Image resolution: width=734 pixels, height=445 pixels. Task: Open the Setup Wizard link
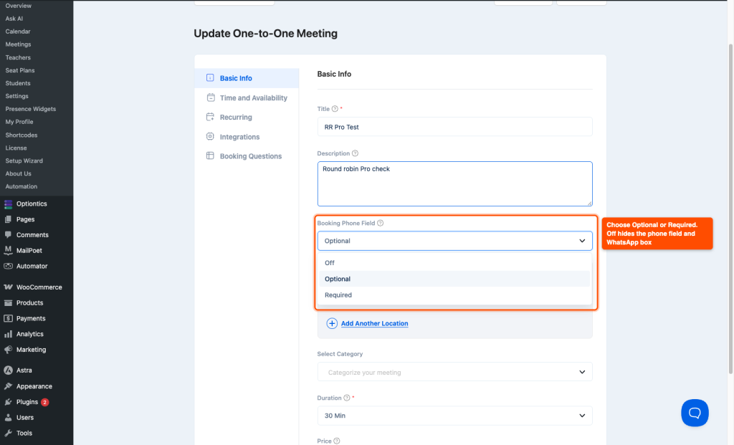point(24,161)
